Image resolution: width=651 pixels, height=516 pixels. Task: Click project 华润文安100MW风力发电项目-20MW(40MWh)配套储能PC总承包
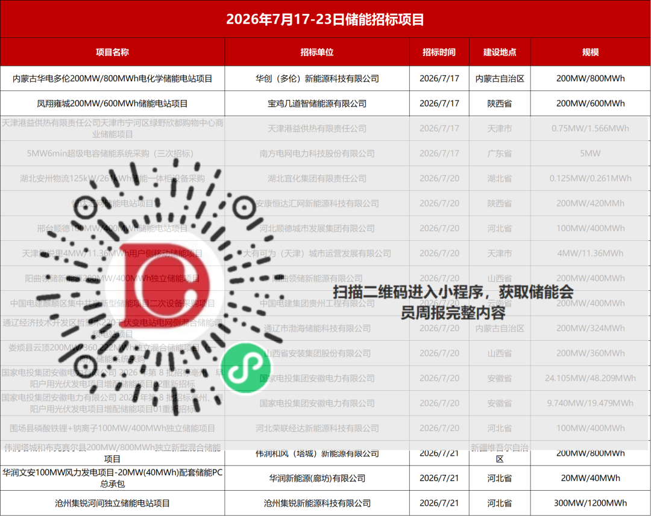click(112, 478)
